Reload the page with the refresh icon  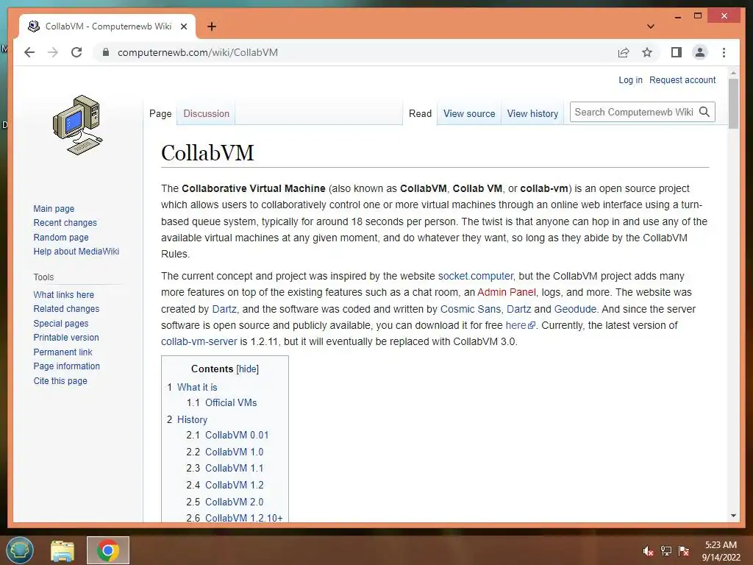click(76, 52)
